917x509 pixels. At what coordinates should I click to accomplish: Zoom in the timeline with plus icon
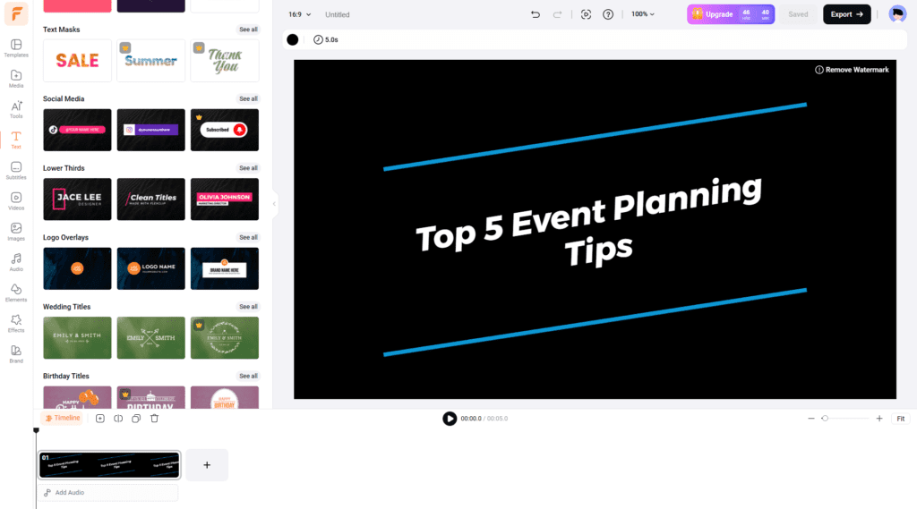click(879, 419)
